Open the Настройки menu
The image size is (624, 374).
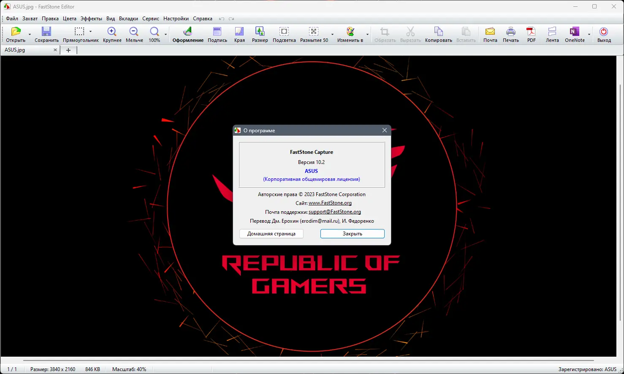(x=176, y=19)
